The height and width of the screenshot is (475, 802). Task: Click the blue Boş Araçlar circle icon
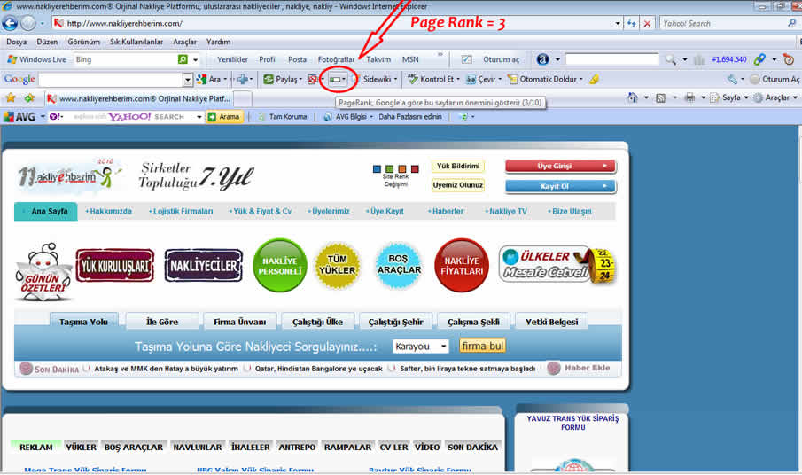399,265
